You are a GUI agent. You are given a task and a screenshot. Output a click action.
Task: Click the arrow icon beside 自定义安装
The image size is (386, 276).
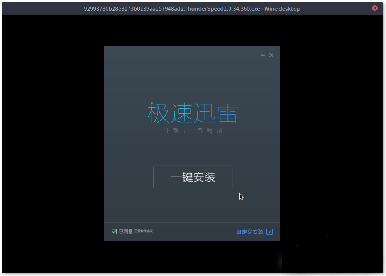pos(269,232)
